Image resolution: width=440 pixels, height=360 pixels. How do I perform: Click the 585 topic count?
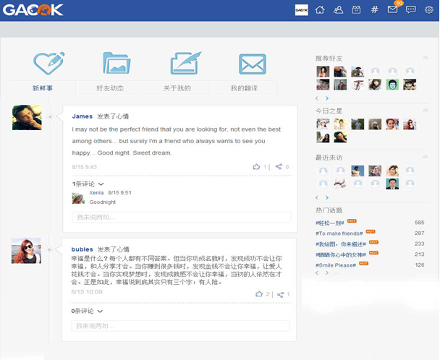(420, 223)
